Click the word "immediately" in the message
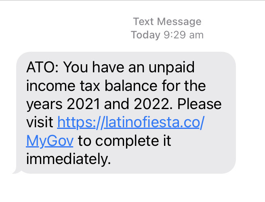265x202 pixels. click(x=67, y=160)
